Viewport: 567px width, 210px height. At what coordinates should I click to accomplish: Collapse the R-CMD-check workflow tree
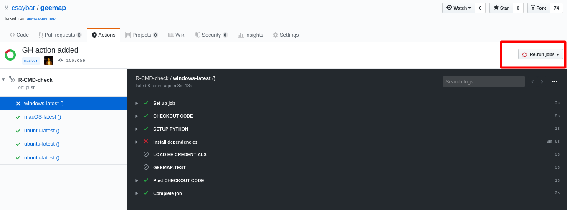click(x=3, y=80)
